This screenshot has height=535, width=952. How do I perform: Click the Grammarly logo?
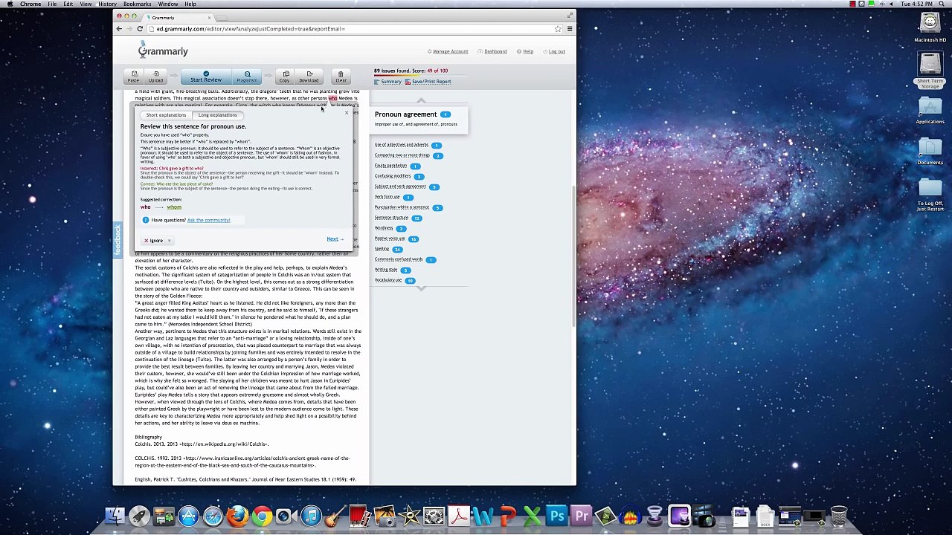163,51
